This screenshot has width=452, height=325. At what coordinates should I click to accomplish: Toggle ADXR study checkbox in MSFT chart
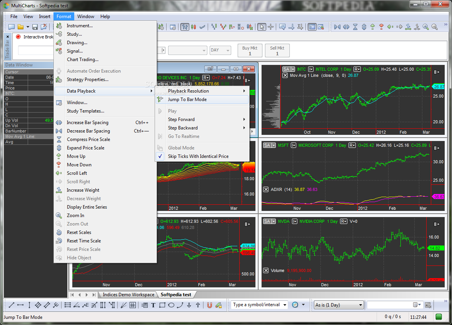(x=266, y=189)
